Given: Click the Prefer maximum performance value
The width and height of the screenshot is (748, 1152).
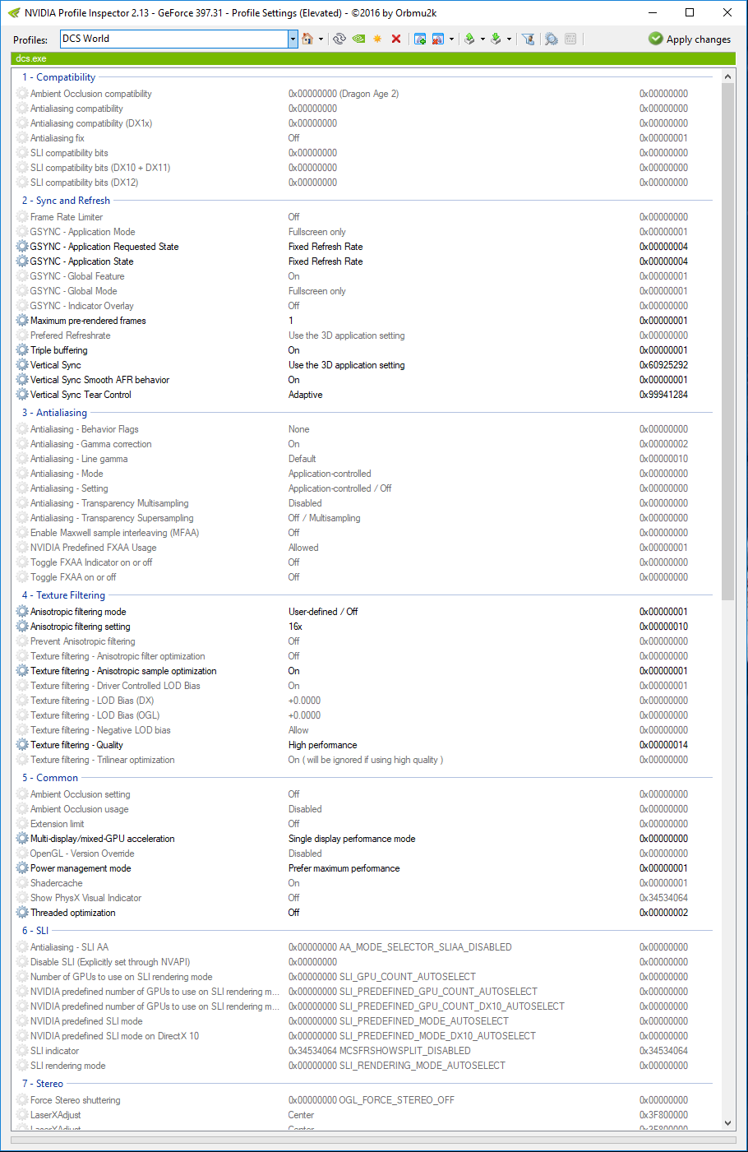Looking at the screenshot, I should coord(344,868).
